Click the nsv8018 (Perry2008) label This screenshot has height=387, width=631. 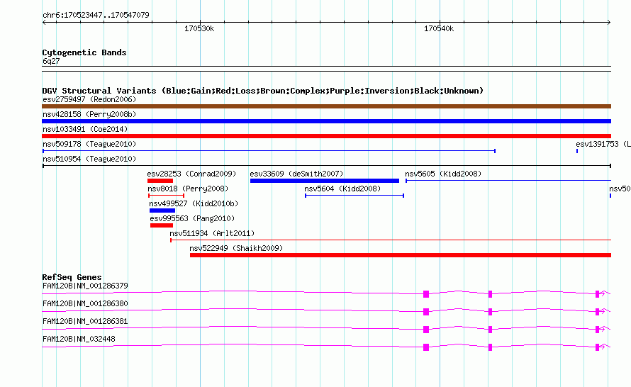188,189
